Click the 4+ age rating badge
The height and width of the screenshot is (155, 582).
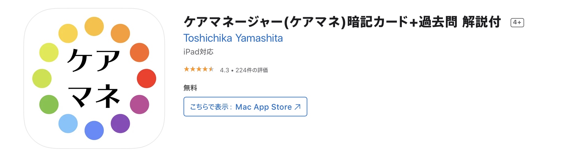pyautogui.click(x=517, y=23)
